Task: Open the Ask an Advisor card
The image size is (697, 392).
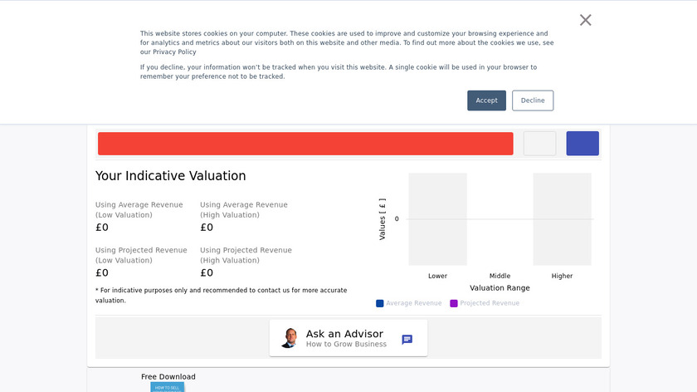Action: [x=348, y=338]
